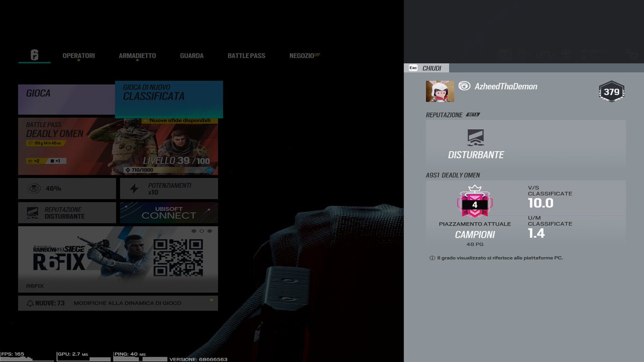
Task: View the Nuove sfide disponibili notice
Action: click(x=180, y=121)
